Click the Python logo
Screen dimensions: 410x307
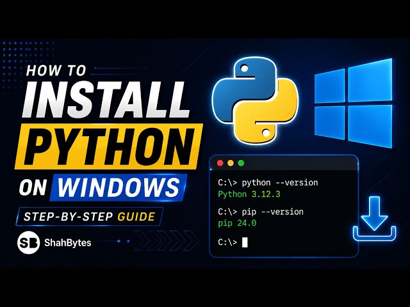coord(256,101)
